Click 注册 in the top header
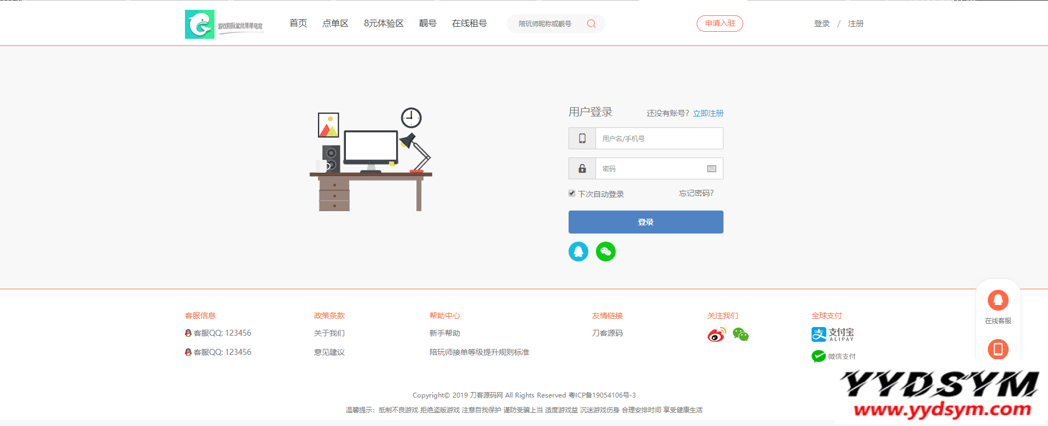This screenshot has height=426, width=1048. pos(856,24)
